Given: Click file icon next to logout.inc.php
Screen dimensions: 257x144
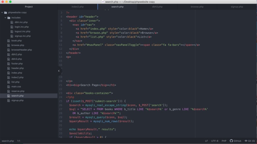Looking at the screenshot, I should click(x=12, y=32).
